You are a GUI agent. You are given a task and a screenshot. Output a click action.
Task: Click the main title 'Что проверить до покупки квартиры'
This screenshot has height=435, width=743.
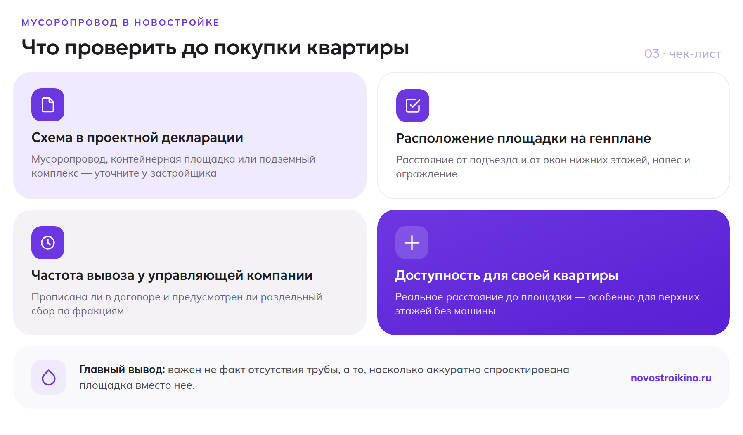[215, 47]
